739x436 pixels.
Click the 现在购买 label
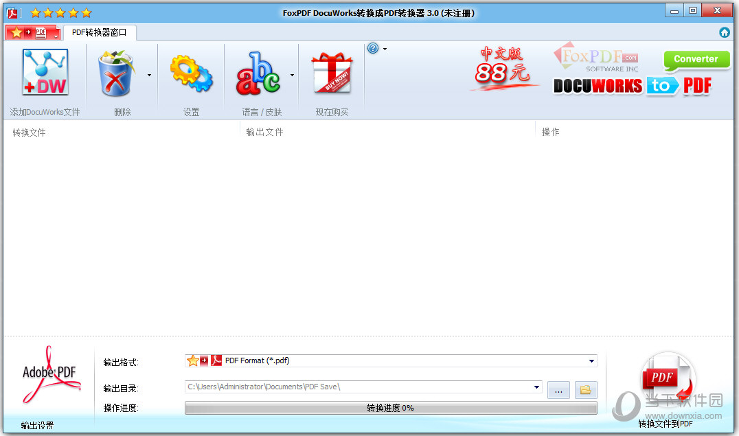pos(332,112)
